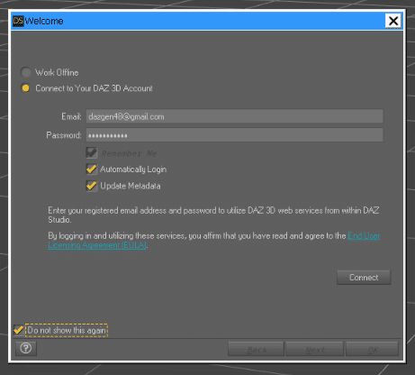
Task: Click the Password input field
Action: coord(234,135)
